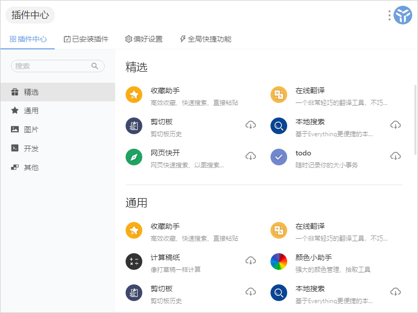Select the todo checkmark icon
This screenshot has width=418, height=313.
pyautogui.click(x=279, y=157)
